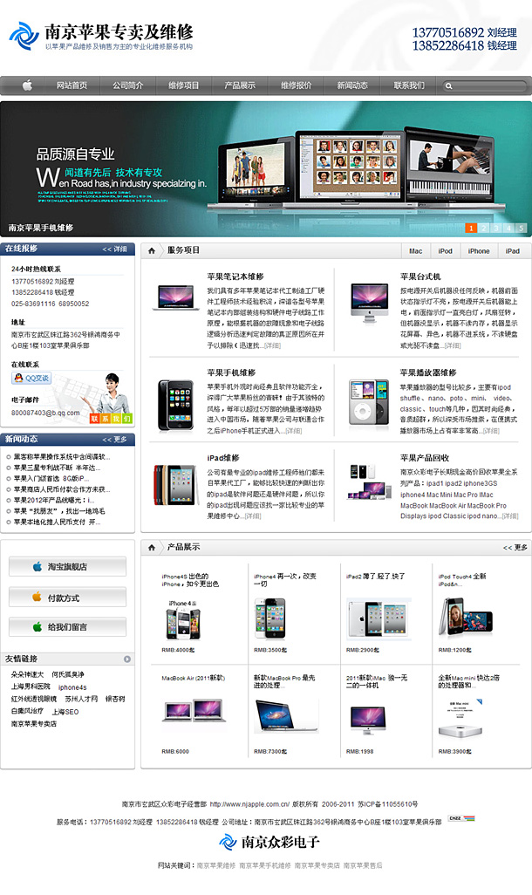Select banner slide 5 indicator
The height and width of the screenshot is (895, 532).
click(522, 229)
